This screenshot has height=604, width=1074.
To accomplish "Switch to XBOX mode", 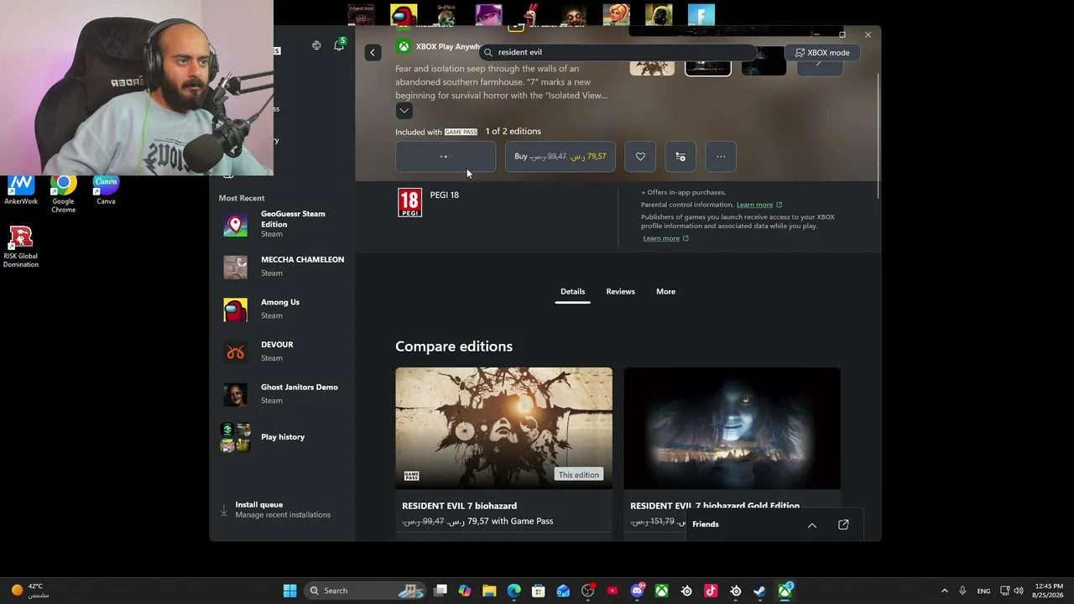I will [822, 52].
